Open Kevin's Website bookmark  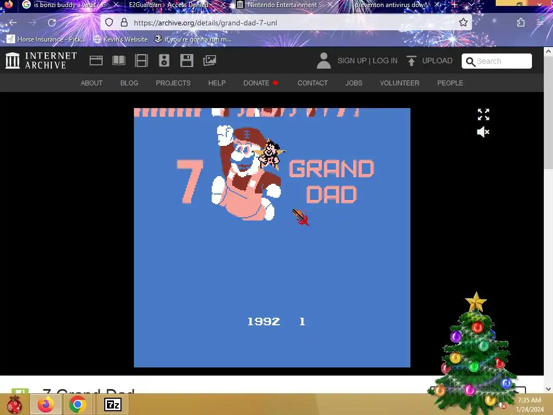tap(120, 39)
